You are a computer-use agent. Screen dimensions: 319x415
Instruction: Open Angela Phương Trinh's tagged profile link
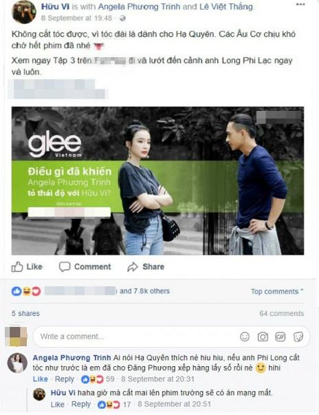tap(140, 7)
